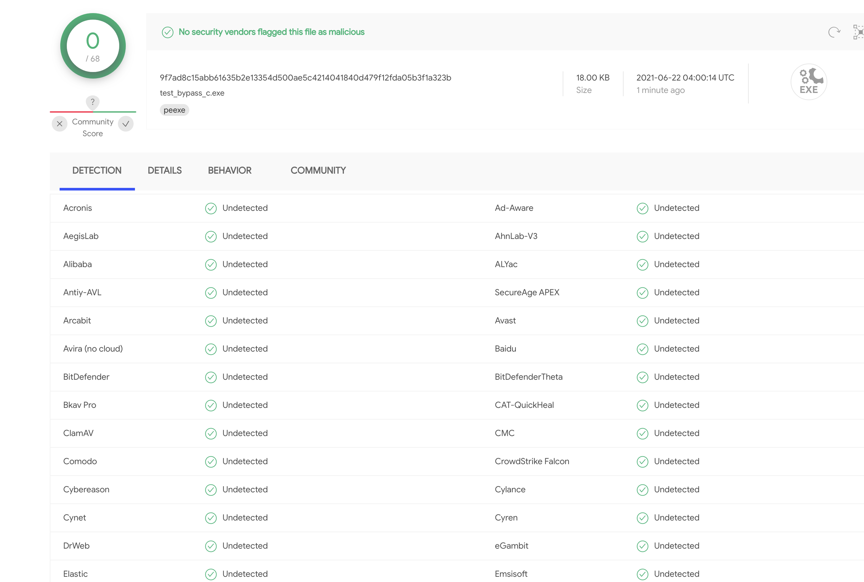Click the peexe tag

[x=175, y=110]
